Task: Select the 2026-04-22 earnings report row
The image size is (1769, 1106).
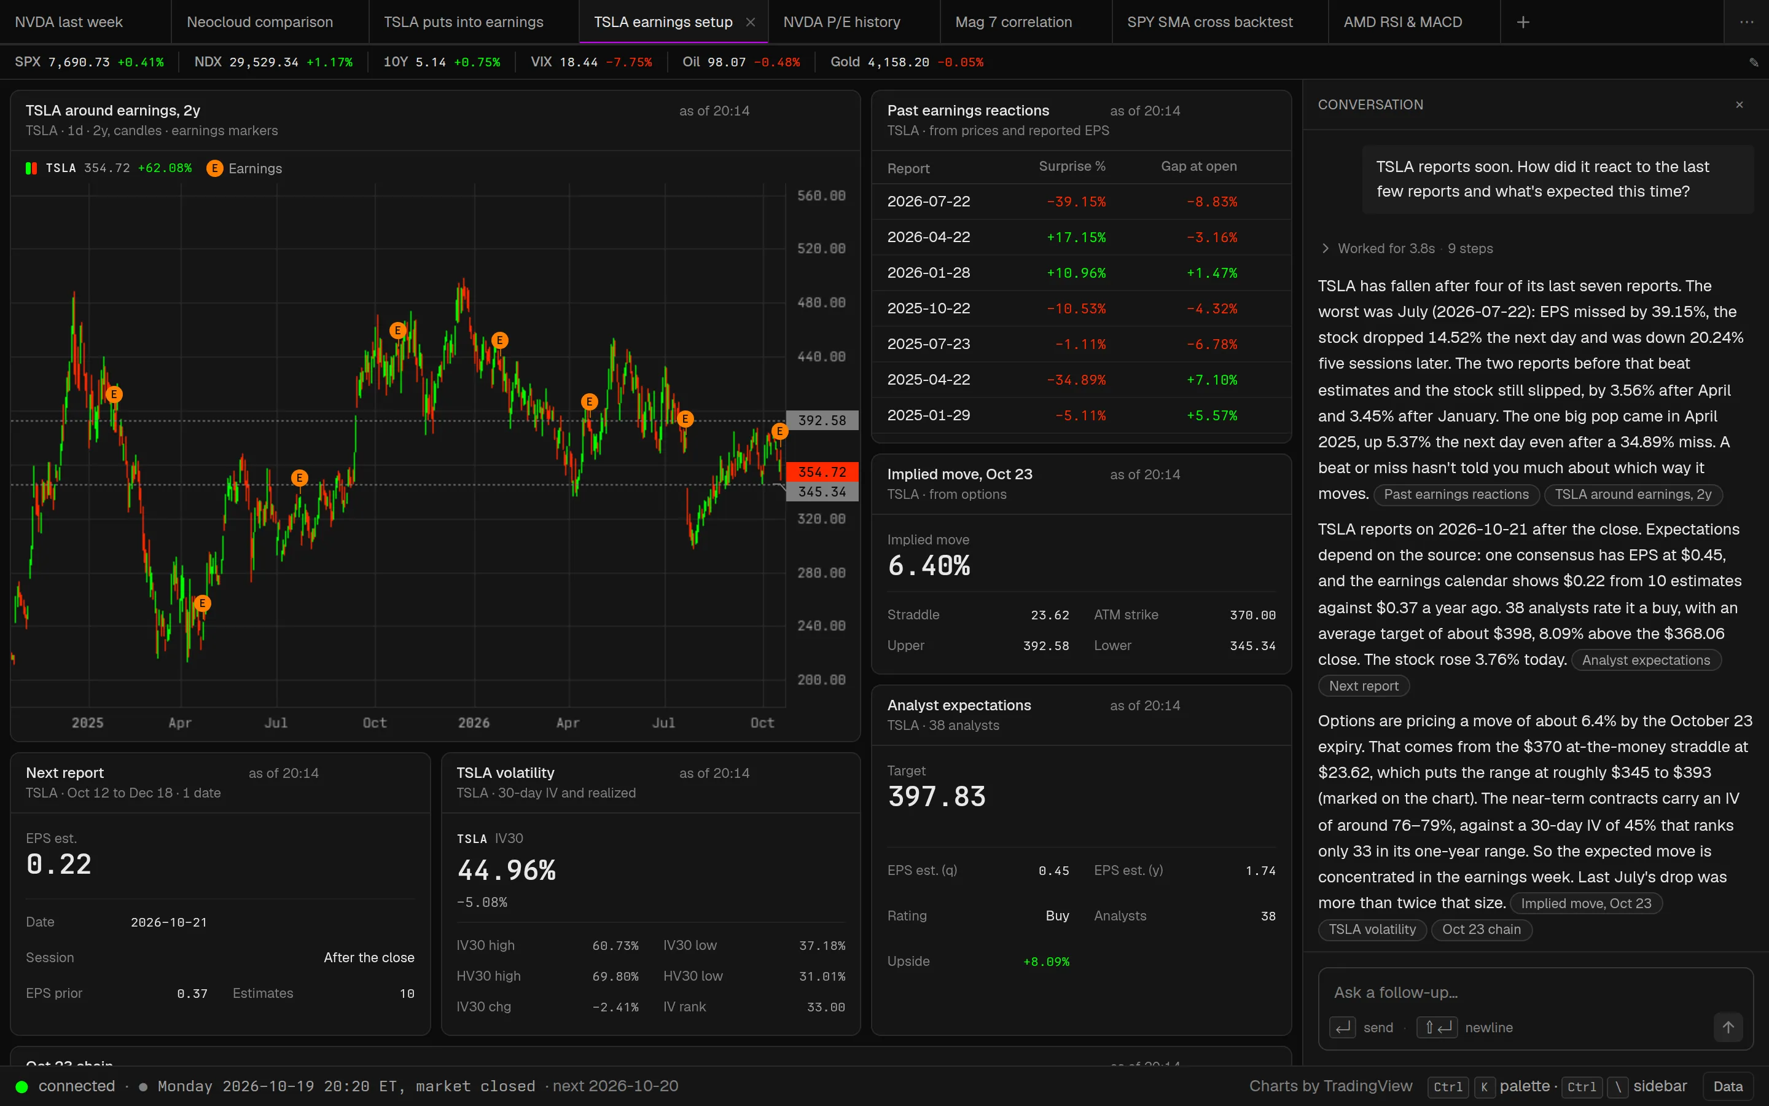Action: click(1081, 237)
